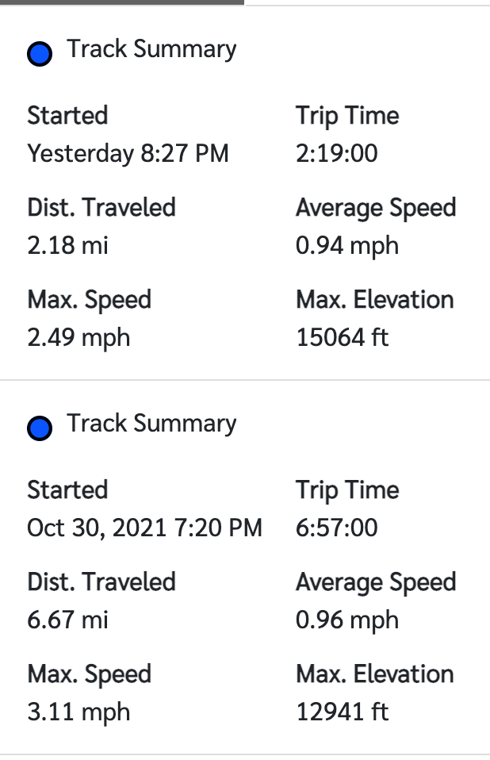
Task: Click the 6.67 mi distance value
Action: click(67, 620)
